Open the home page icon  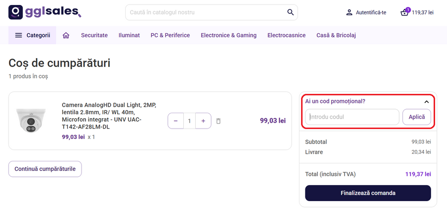tap(66, 35)
